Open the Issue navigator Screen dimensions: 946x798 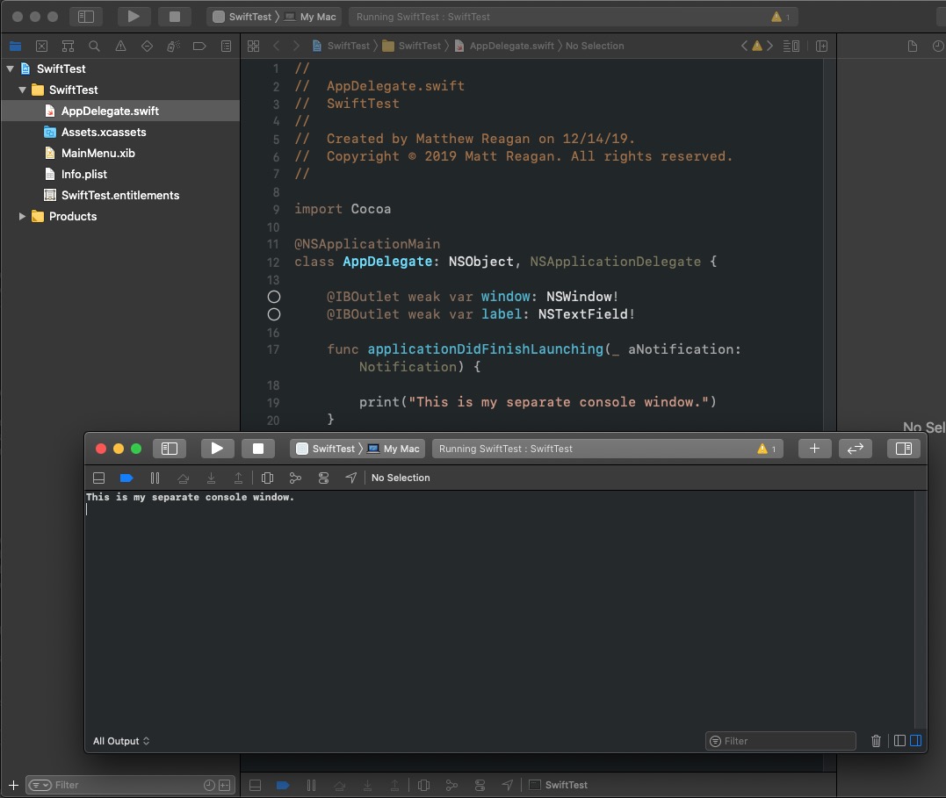pyautogui.click(x=120, y=46)
